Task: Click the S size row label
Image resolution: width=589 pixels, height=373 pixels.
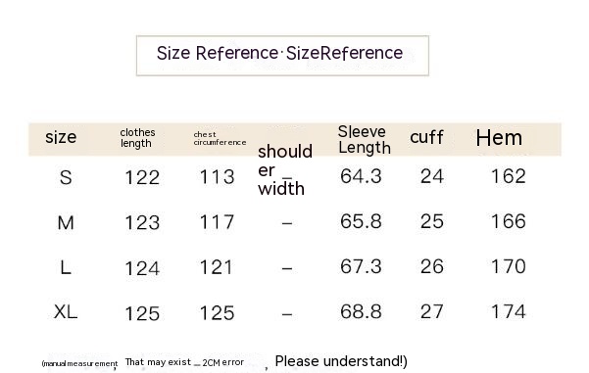Action: [x=66, y=177]
